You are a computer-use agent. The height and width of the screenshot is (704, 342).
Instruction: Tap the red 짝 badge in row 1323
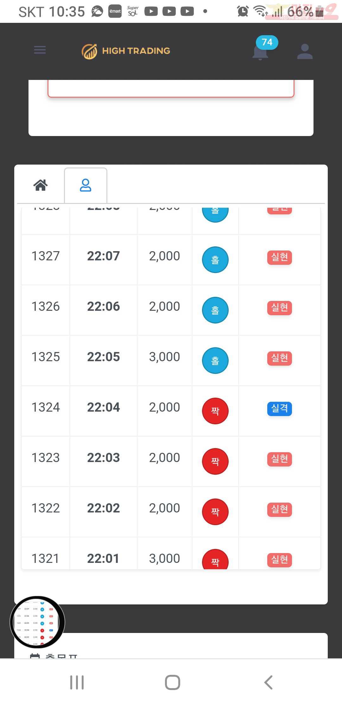coord(215,461)
